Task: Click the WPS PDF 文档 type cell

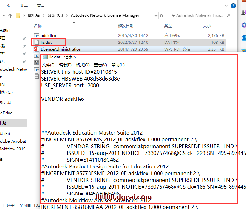Action: [177, 49]
